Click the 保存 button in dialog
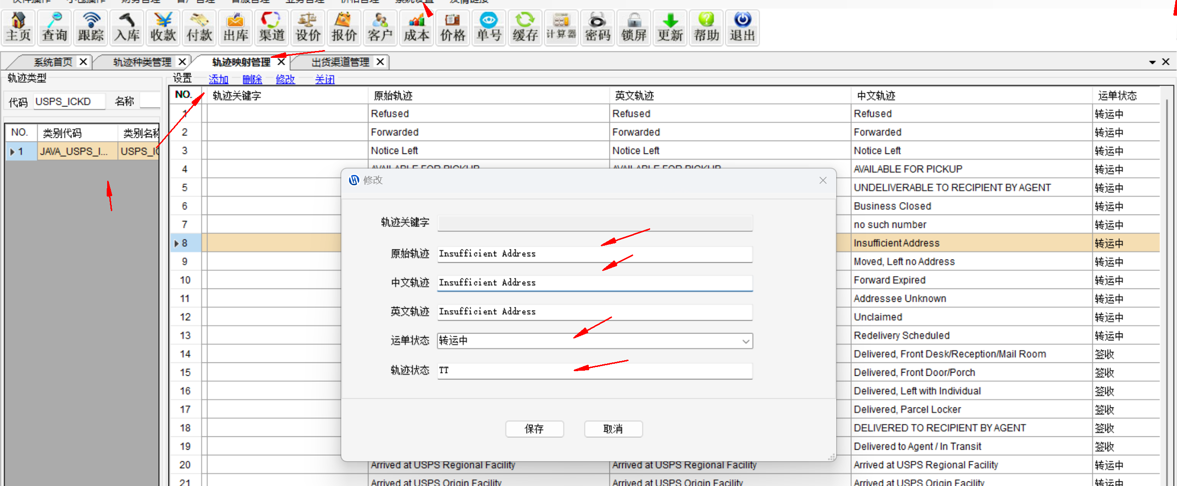This screenshot has width=1177, height=486. (x=534, y=429)
